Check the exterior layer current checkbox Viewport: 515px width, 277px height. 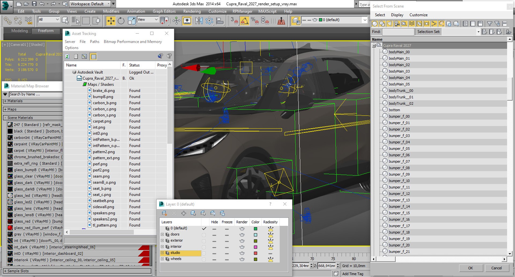point(204,241)
